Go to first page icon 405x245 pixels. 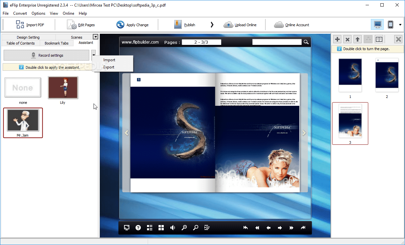245,228
